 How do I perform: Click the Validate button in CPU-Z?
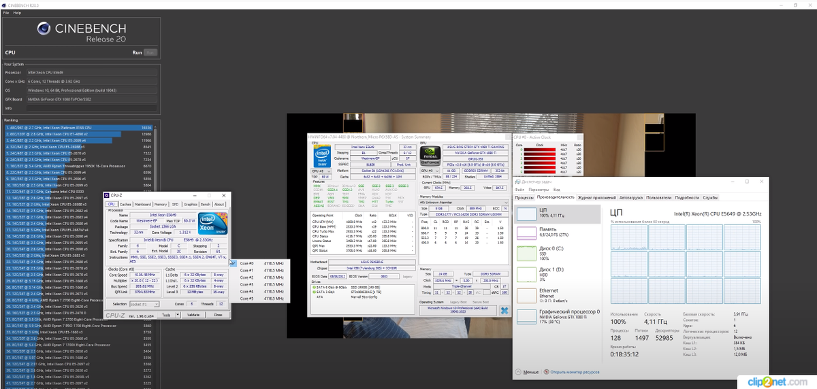click(x=193, y=315)
